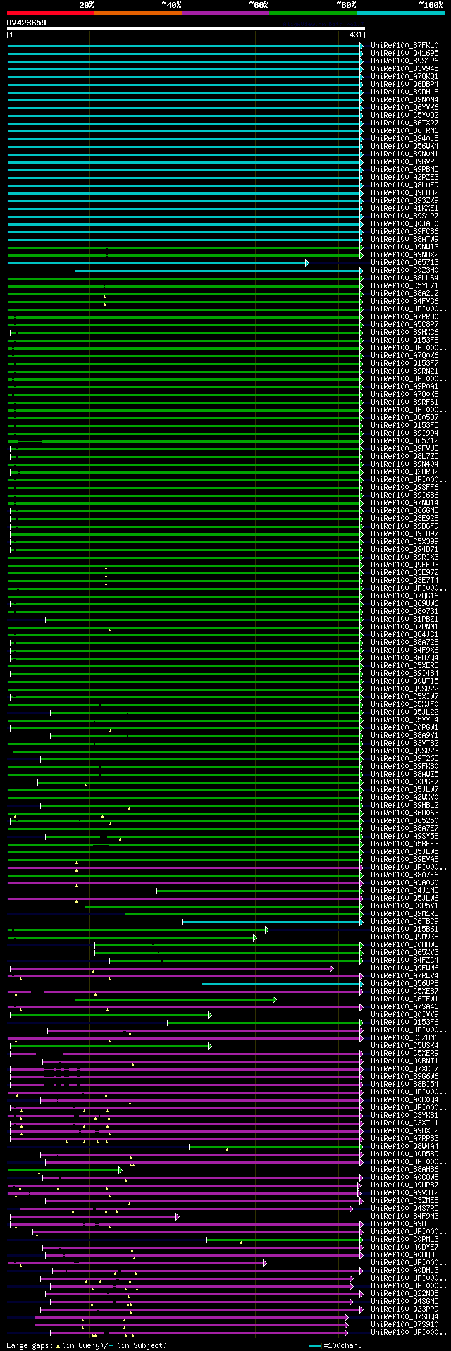Select the UniRef100_Q3E928 label
This screenshot has height=1351, width=451.
(405, 518)
